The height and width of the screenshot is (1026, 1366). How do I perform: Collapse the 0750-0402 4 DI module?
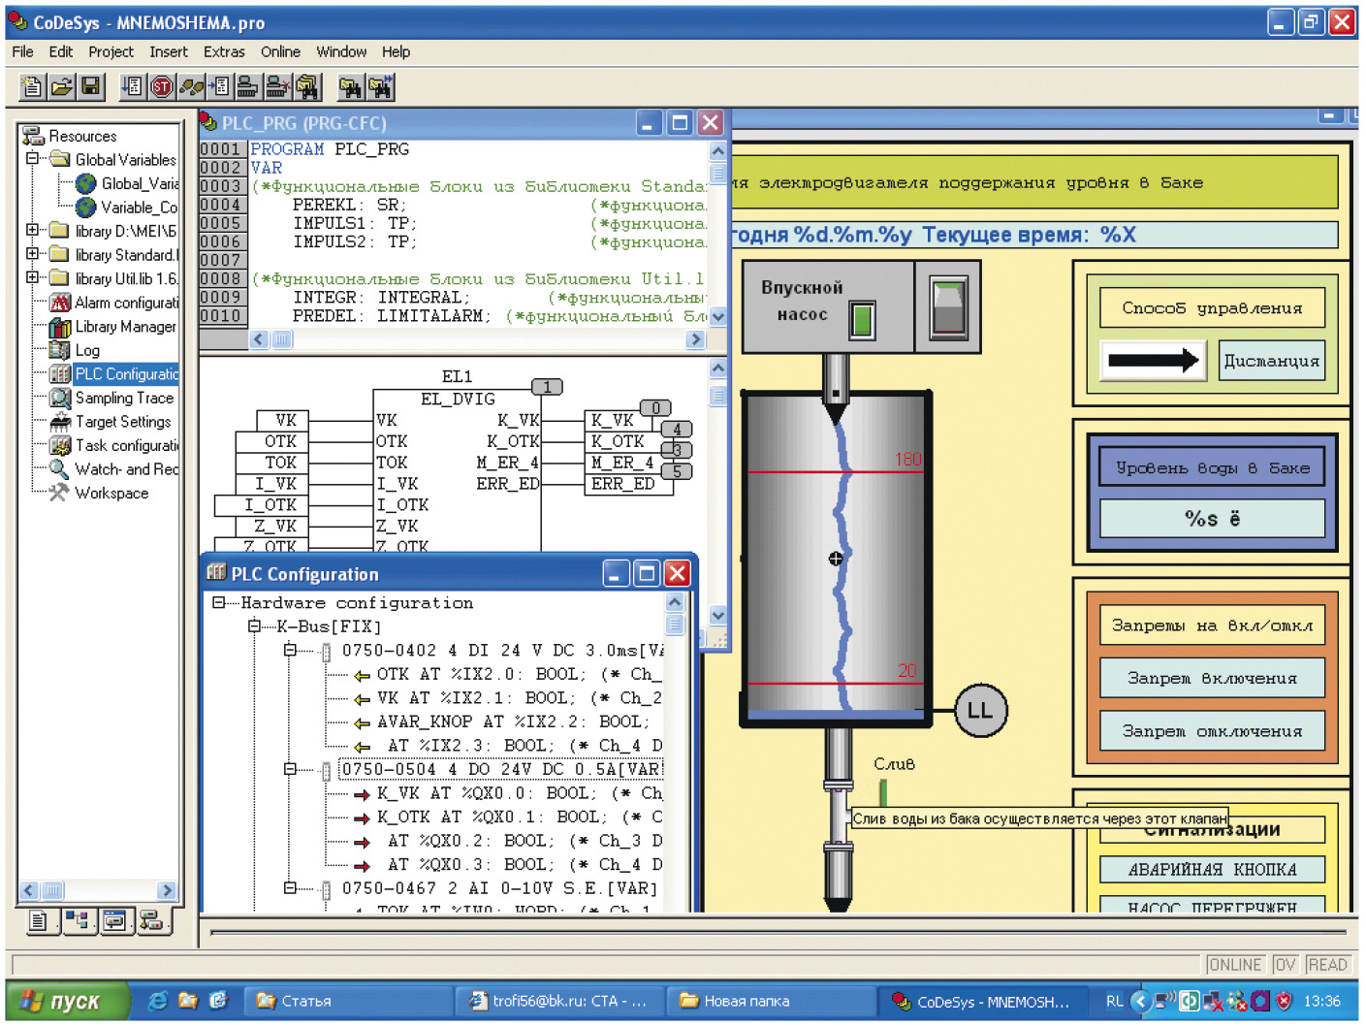[289, 650]
